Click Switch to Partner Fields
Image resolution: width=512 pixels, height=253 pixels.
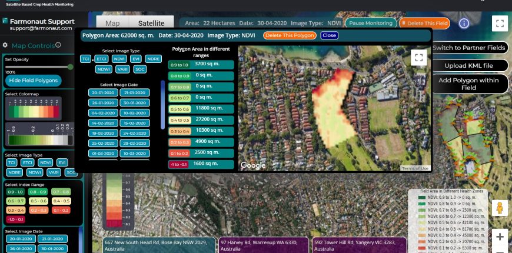tap(468, 48)
